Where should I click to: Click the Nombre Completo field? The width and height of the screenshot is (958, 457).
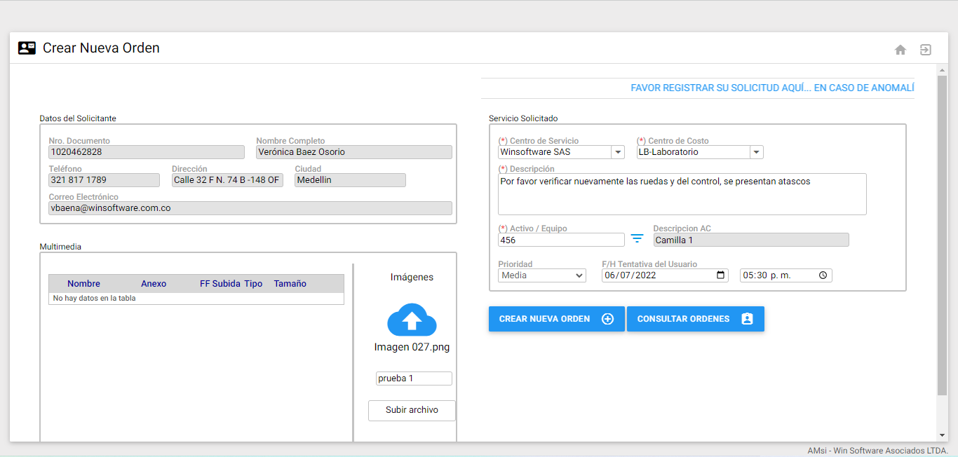click(x=354, y=152)
